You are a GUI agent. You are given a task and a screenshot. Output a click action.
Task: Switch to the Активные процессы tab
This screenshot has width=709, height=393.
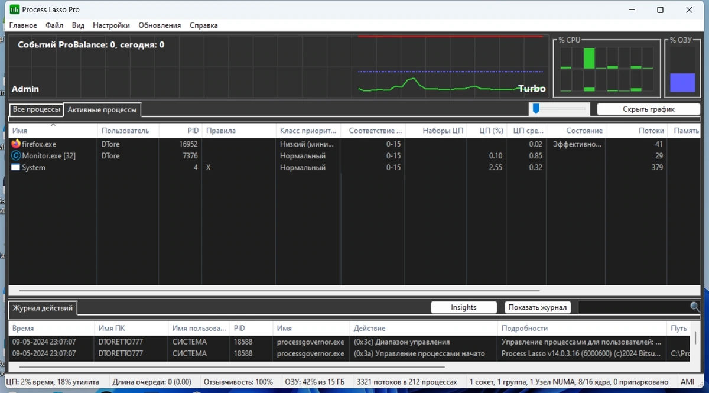(102, 110)
